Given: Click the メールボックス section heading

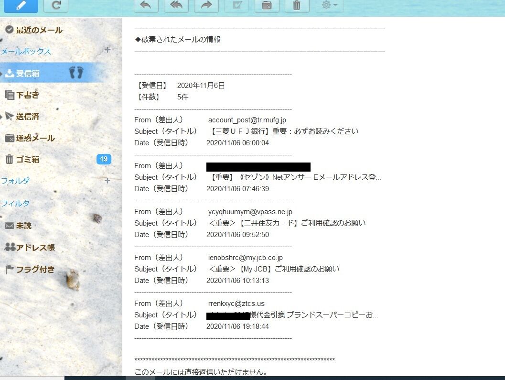Looking at the screenshot, I should (26, 51).
